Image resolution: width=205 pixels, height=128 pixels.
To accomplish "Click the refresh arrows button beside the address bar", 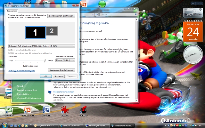I will point(97,14).
